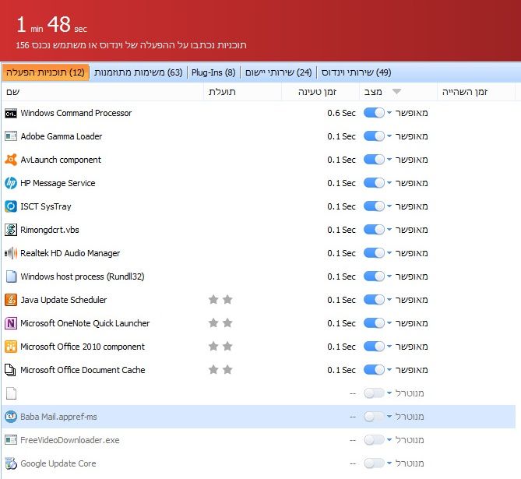Click the sort arrow in מצב header
Viewport: 521px width, 479px height.
(396, 91)
